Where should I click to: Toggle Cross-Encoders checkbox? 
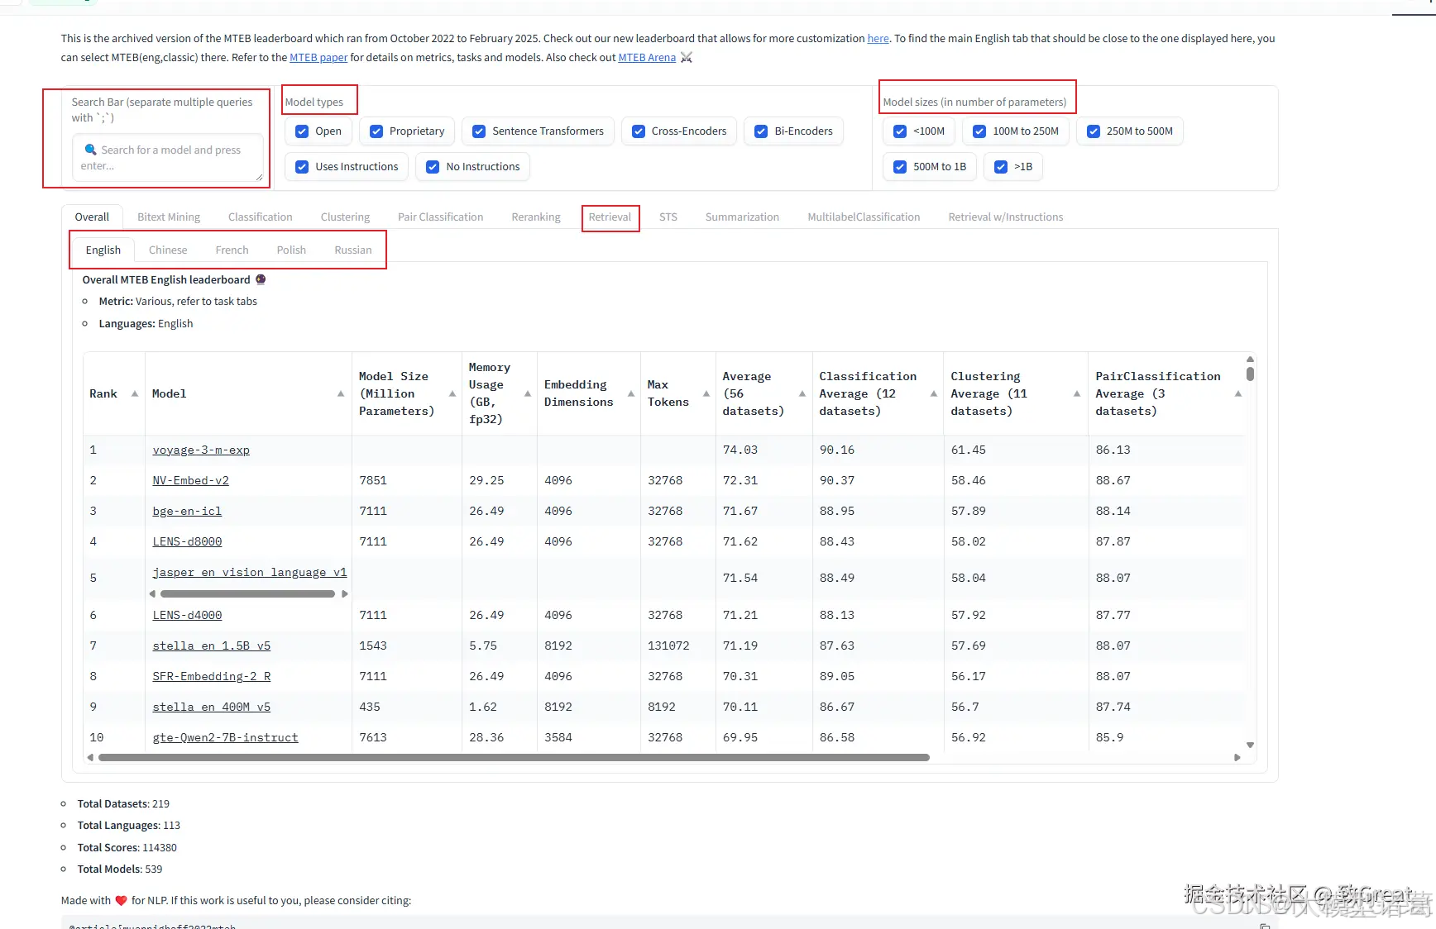tap(639, 131)
